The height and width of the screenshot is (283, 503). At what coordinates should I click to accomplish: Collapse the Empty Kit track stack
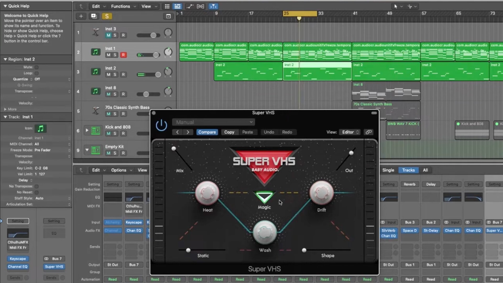click(x=87, y=150)
